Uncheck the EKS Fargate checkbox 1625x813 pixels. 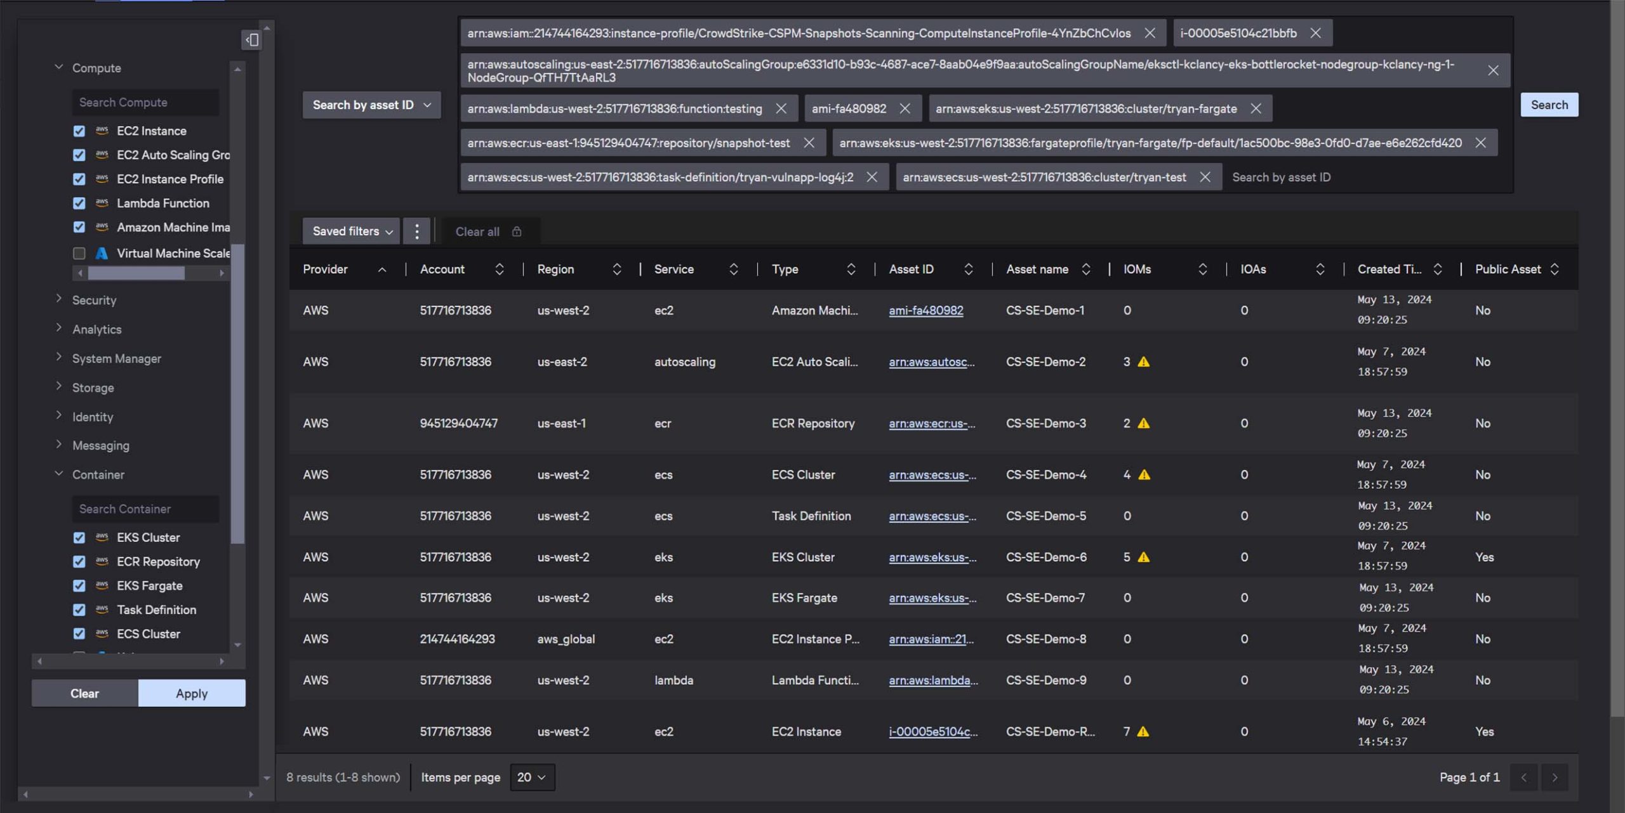coord(79,586)
